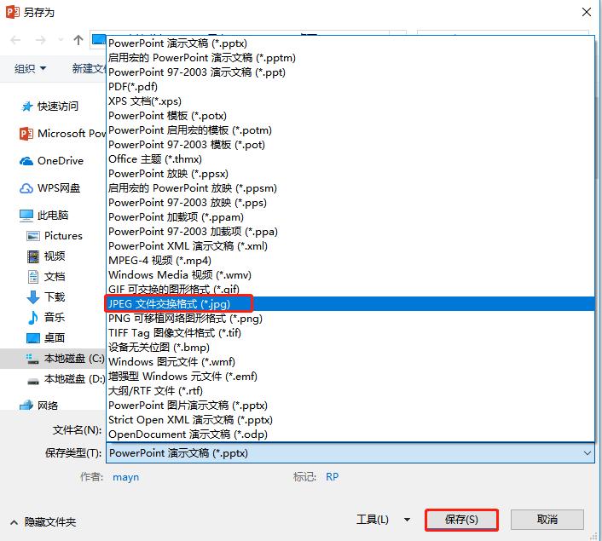
Task: Choose PowerPoint 图片演示文稿 (*.pptx)
Action: click(x=350, y=406)
